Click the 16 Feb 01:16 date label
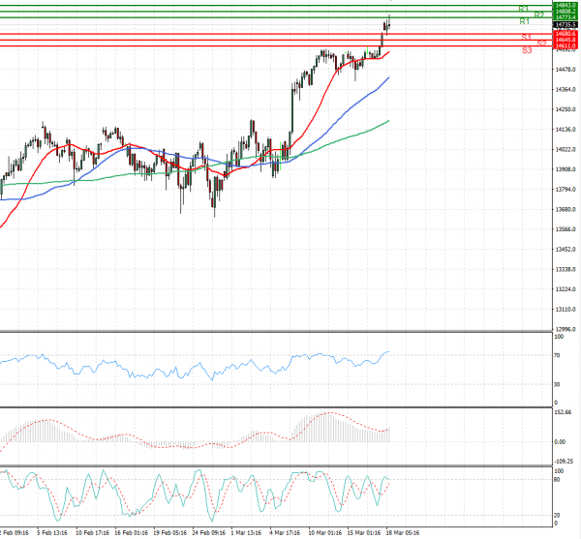Image resolution: width=581 pixels, height=539 pixels. 131,532
